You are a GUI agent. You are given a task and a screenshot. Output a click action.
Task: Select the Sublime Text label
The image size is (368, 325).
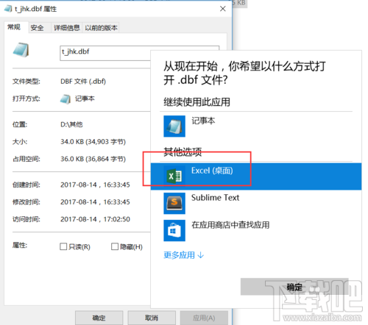(215, 198)
